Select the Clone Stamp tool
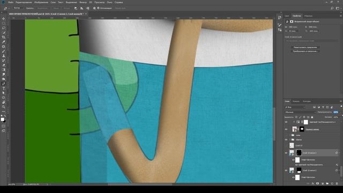Screen dimensions: 343x193 pos(4,56)
